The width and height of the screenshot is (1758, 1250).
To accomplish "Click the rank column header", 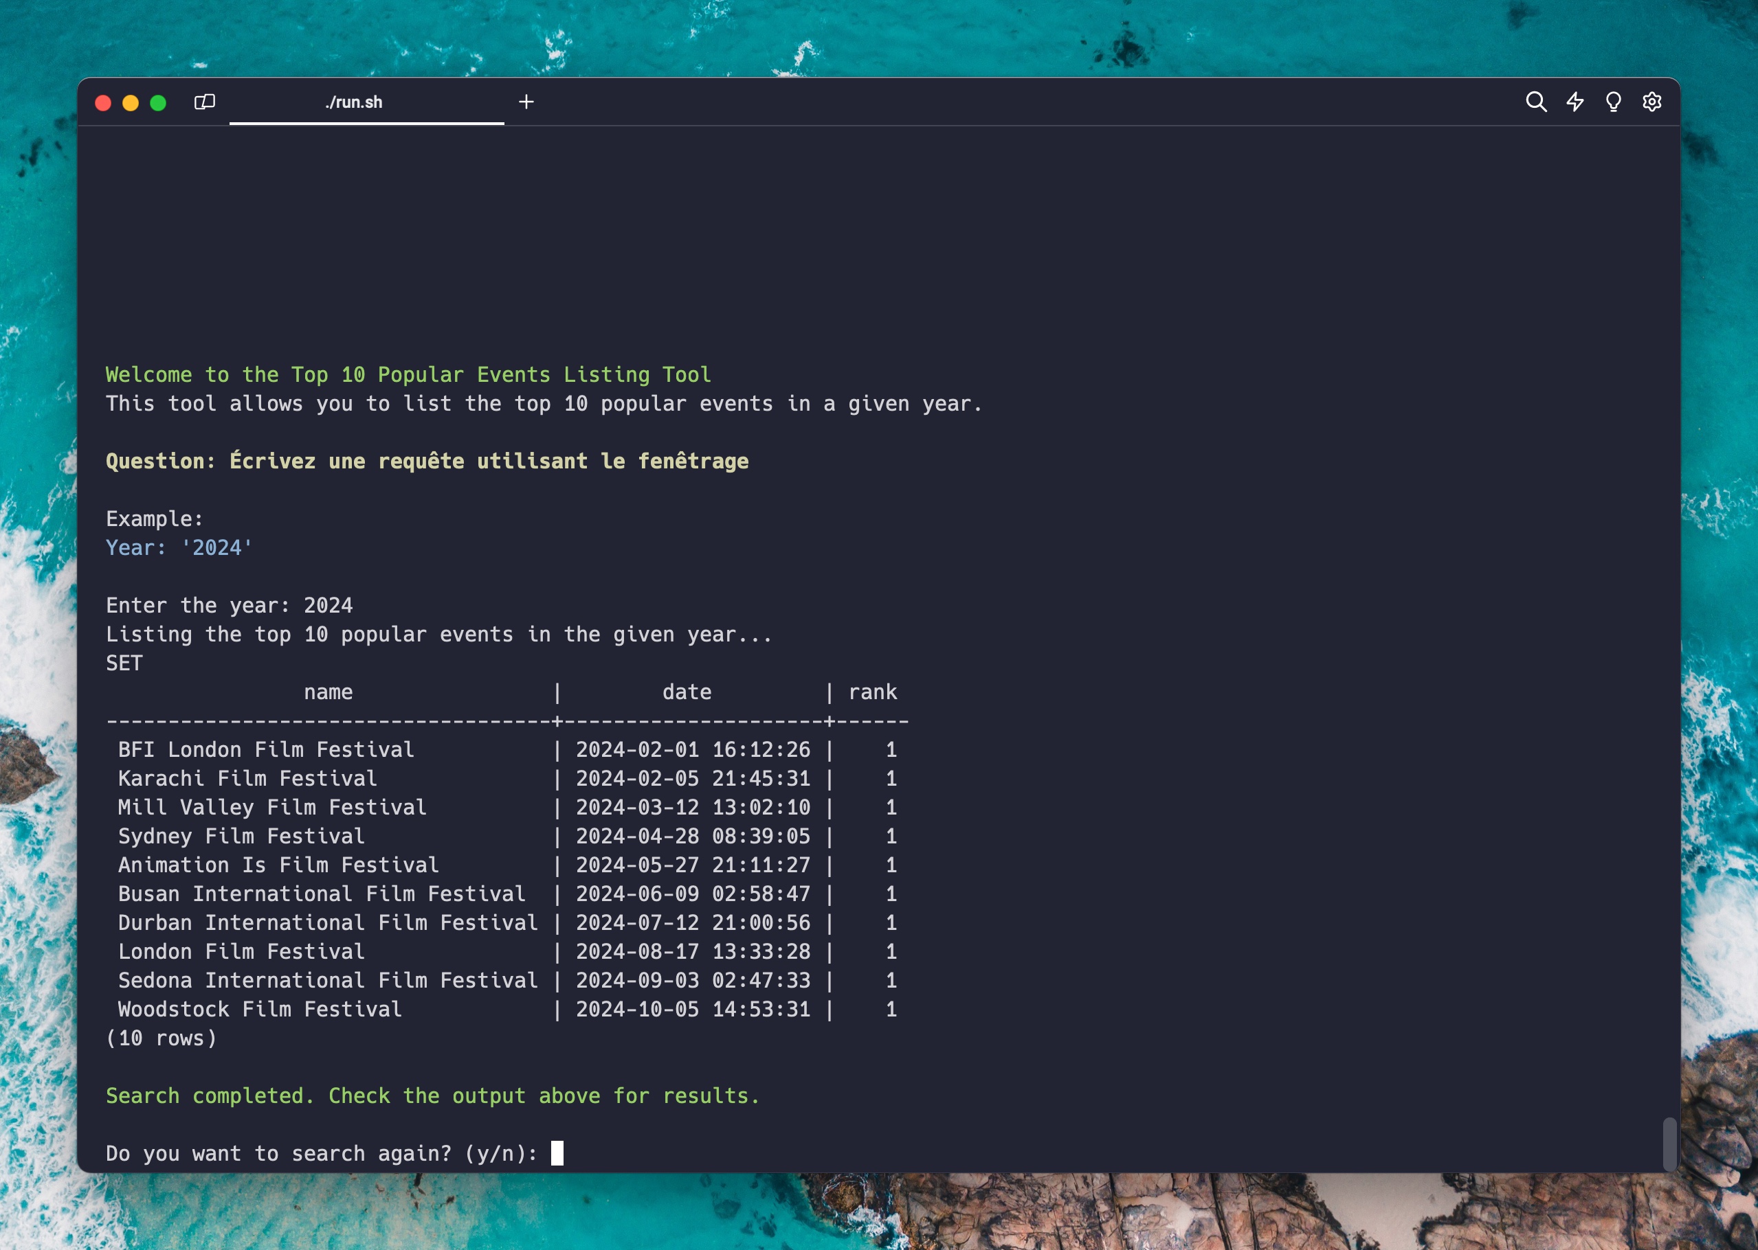I will coord(872,692).
